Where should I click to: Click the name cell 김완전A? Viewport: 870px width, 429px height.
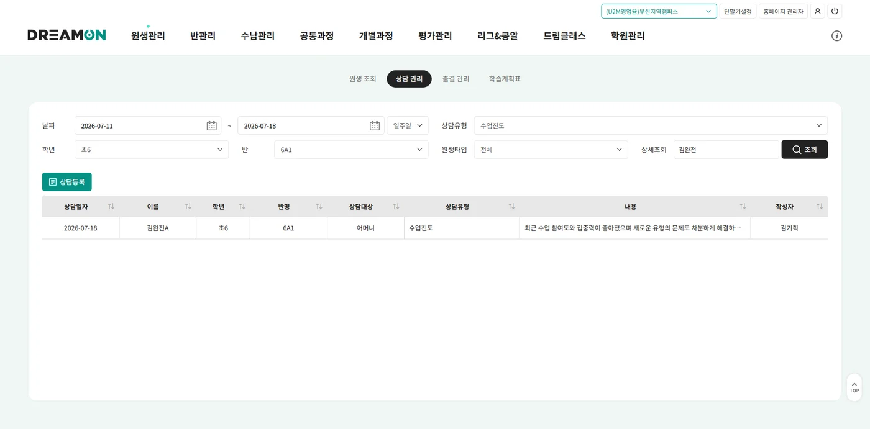coord(158,228)
